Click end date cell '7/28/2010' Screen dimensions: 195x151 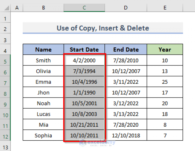pos(126,60)
